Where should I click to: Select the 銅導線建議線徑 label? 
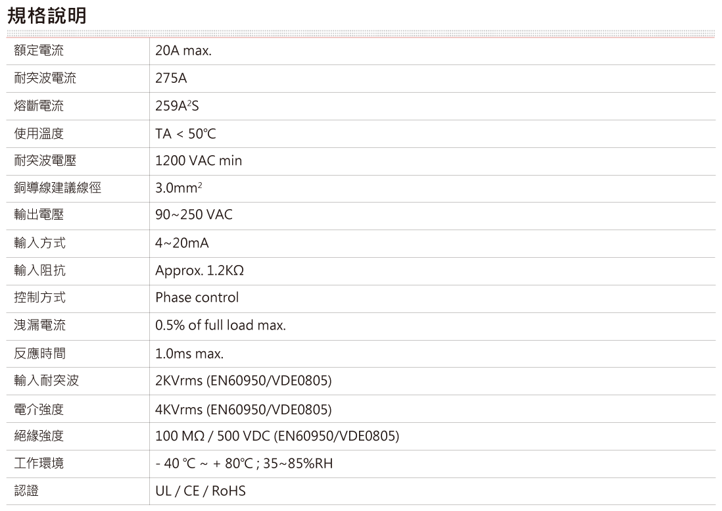[x=58, y=189]
